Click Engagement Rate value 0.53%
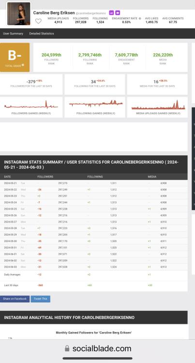Viewport: 195px width, 363px height. tap(126, 22)
